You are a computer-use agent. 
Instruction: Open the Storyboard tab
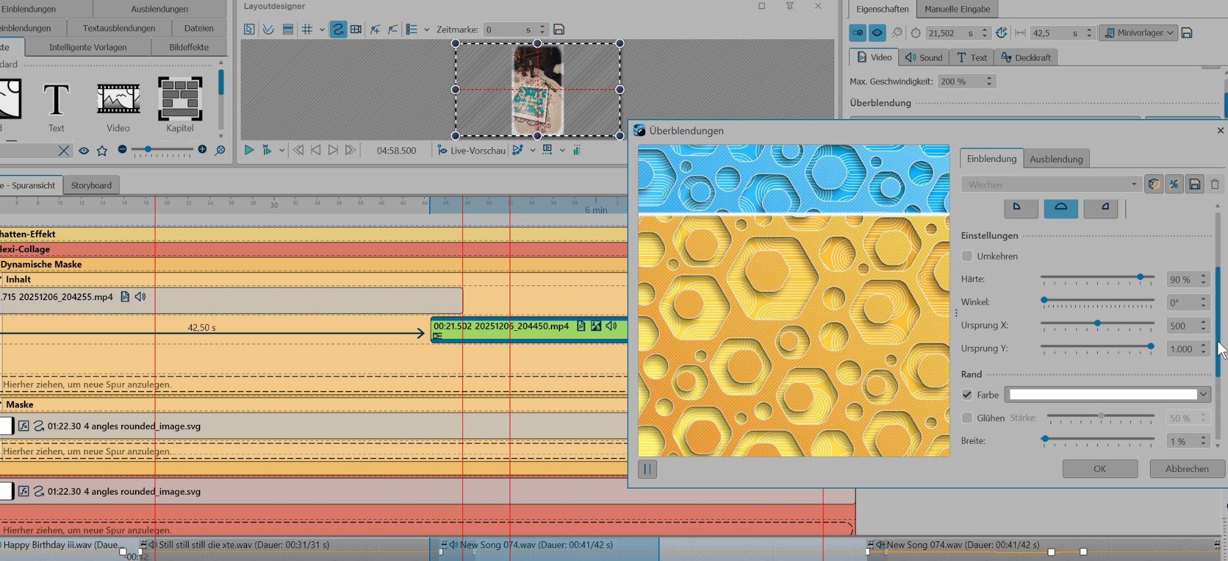tap(91, 185)
